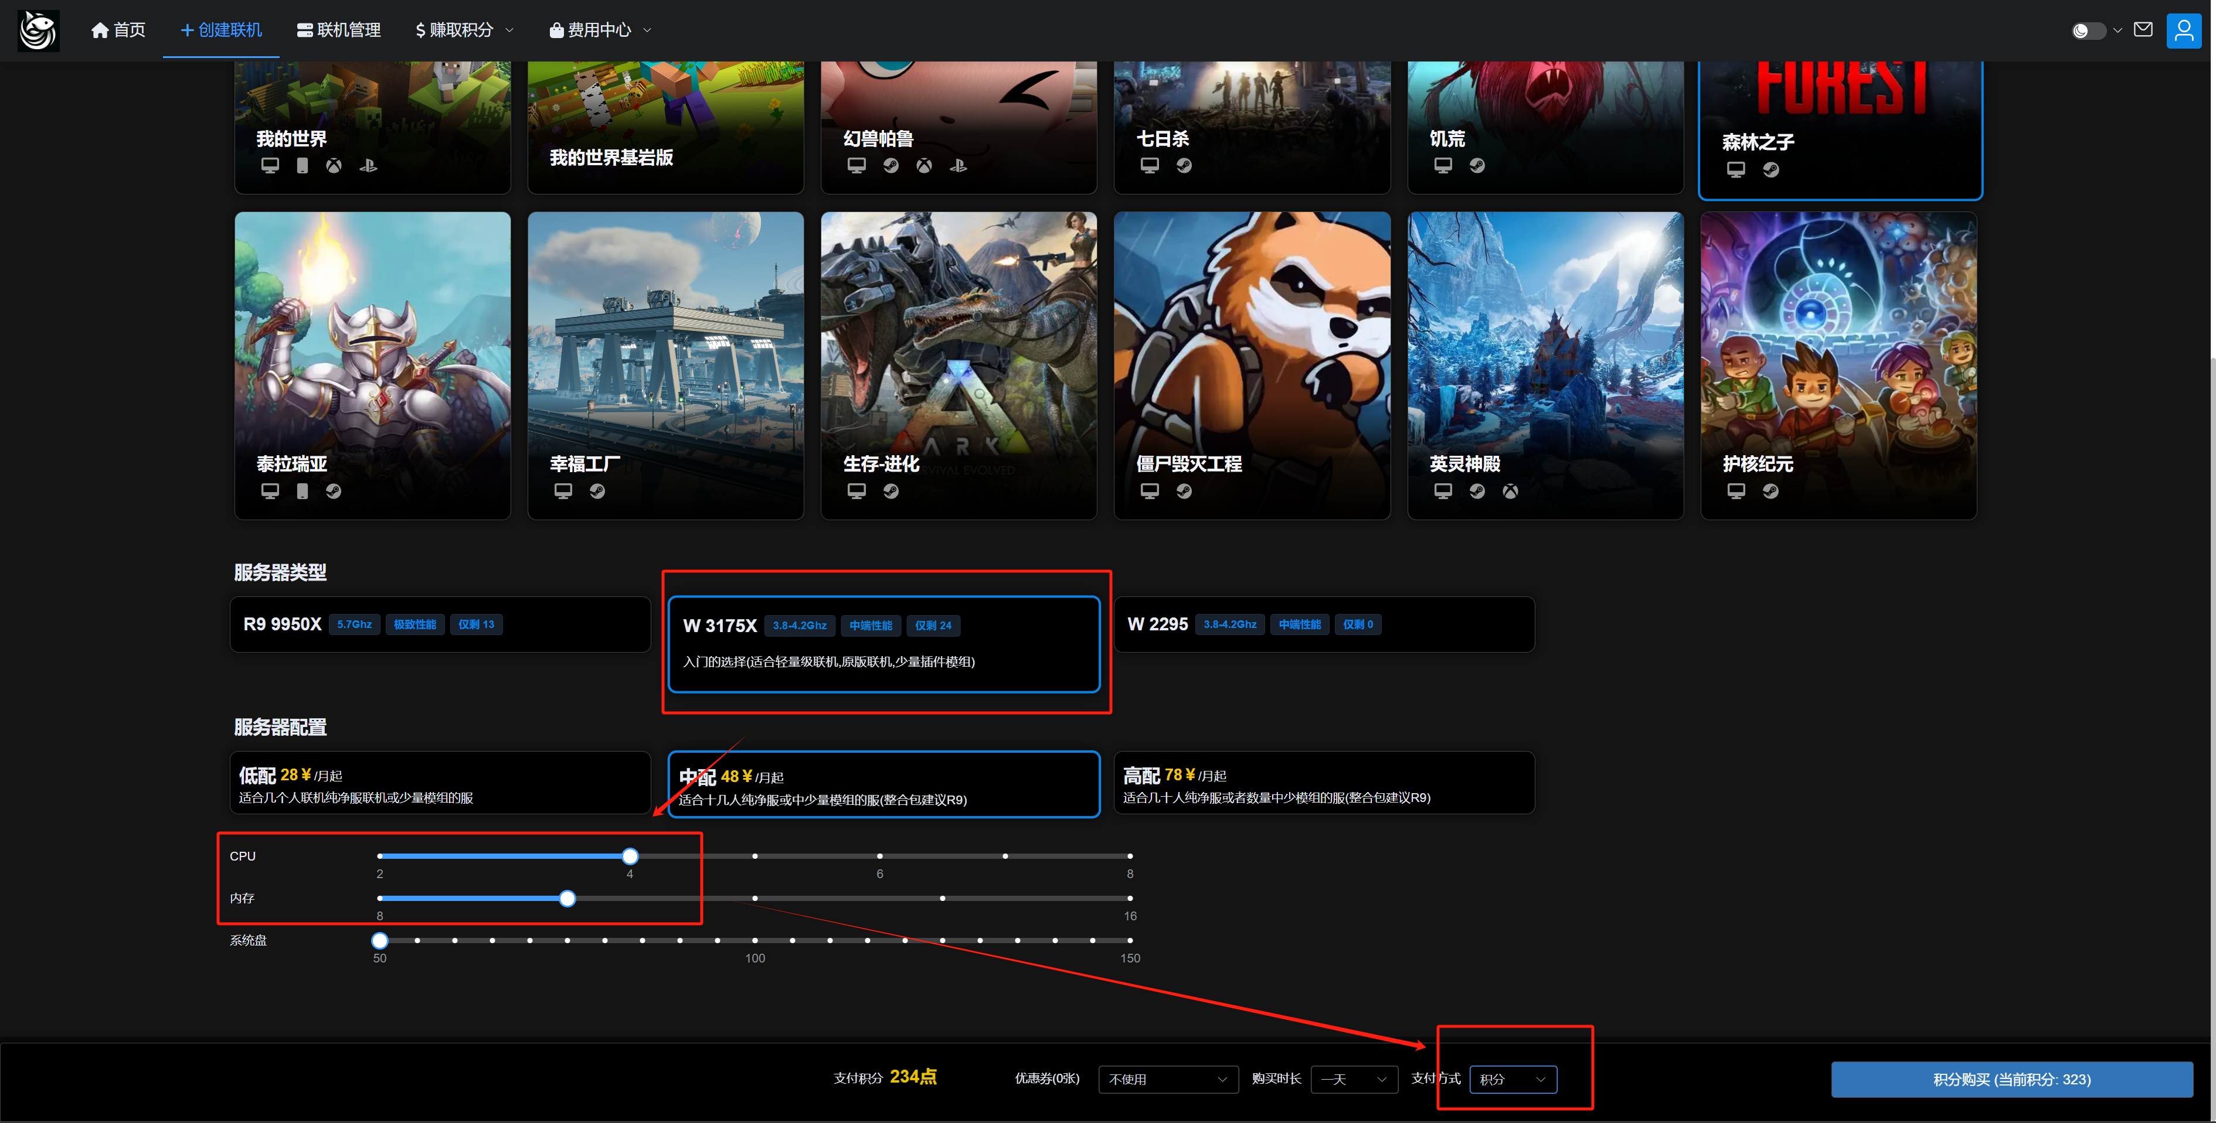Select the 高配 78¥ configuration option

coord(1323,783)
